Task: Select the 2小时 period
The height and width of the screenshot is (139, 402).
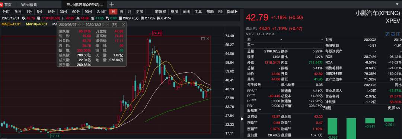Action: tap(102, 12)
